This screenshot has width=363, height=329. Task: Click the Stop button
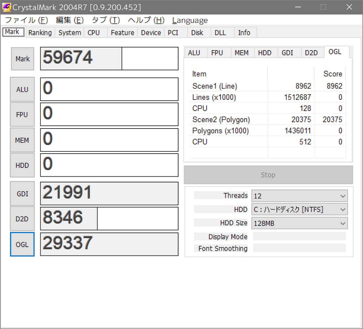268,175
